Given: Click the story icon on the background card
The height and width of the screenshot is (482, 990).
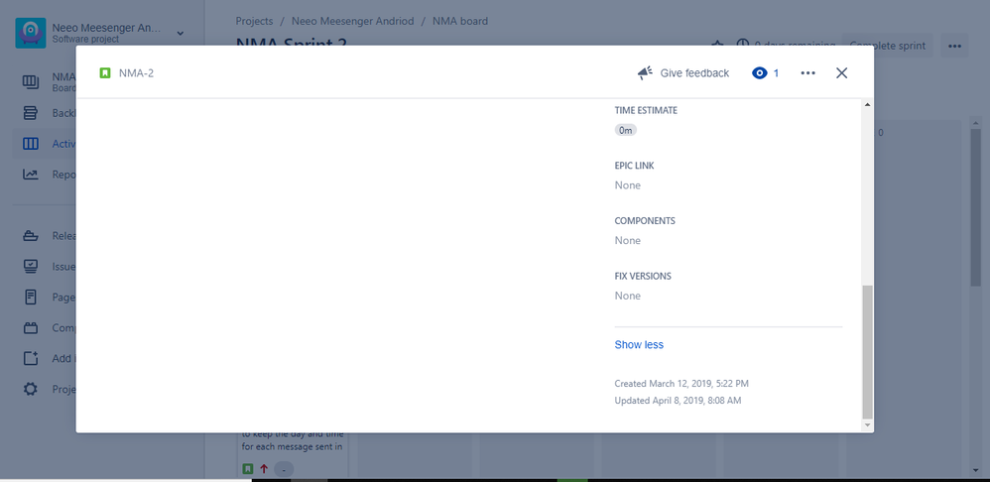Looking at the screenshot, I should click(x=248, y=469).
